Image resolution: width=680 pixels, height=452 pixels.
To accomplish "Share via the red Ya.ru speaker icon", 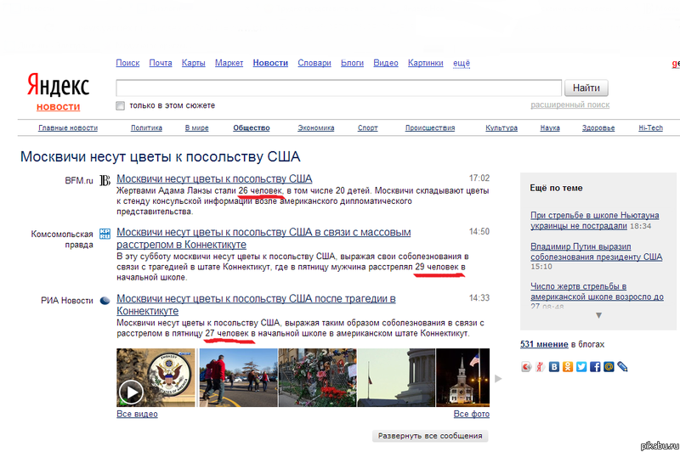I will pyautogui.click(x=526, y=367).
